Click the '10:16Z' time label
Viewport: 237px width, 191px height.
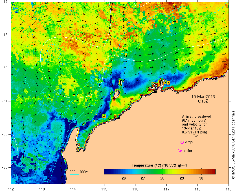(x=202, y=101)
